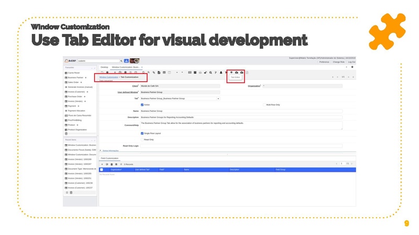Click the trash icon under Recent Items
This screenshot has height=235, width=419.
pyautogui.click(x=71, y=193)
